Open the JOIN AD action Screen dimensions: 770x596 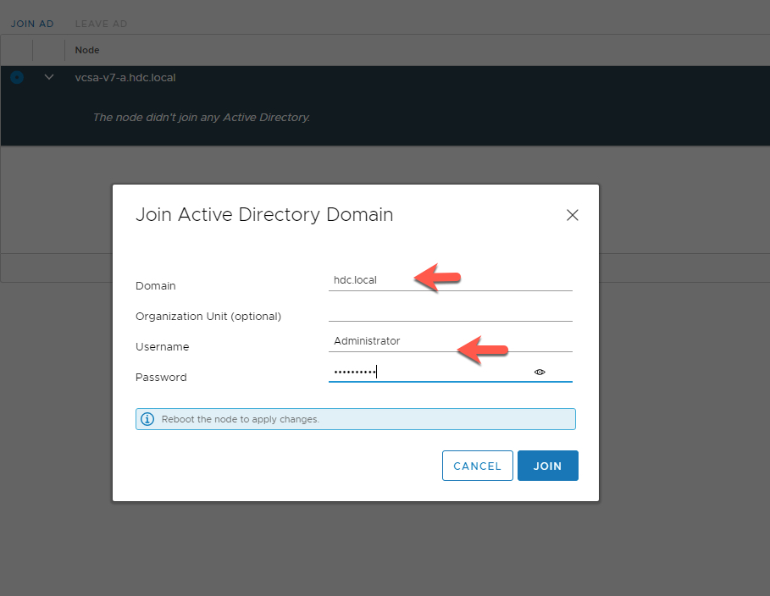32,24
